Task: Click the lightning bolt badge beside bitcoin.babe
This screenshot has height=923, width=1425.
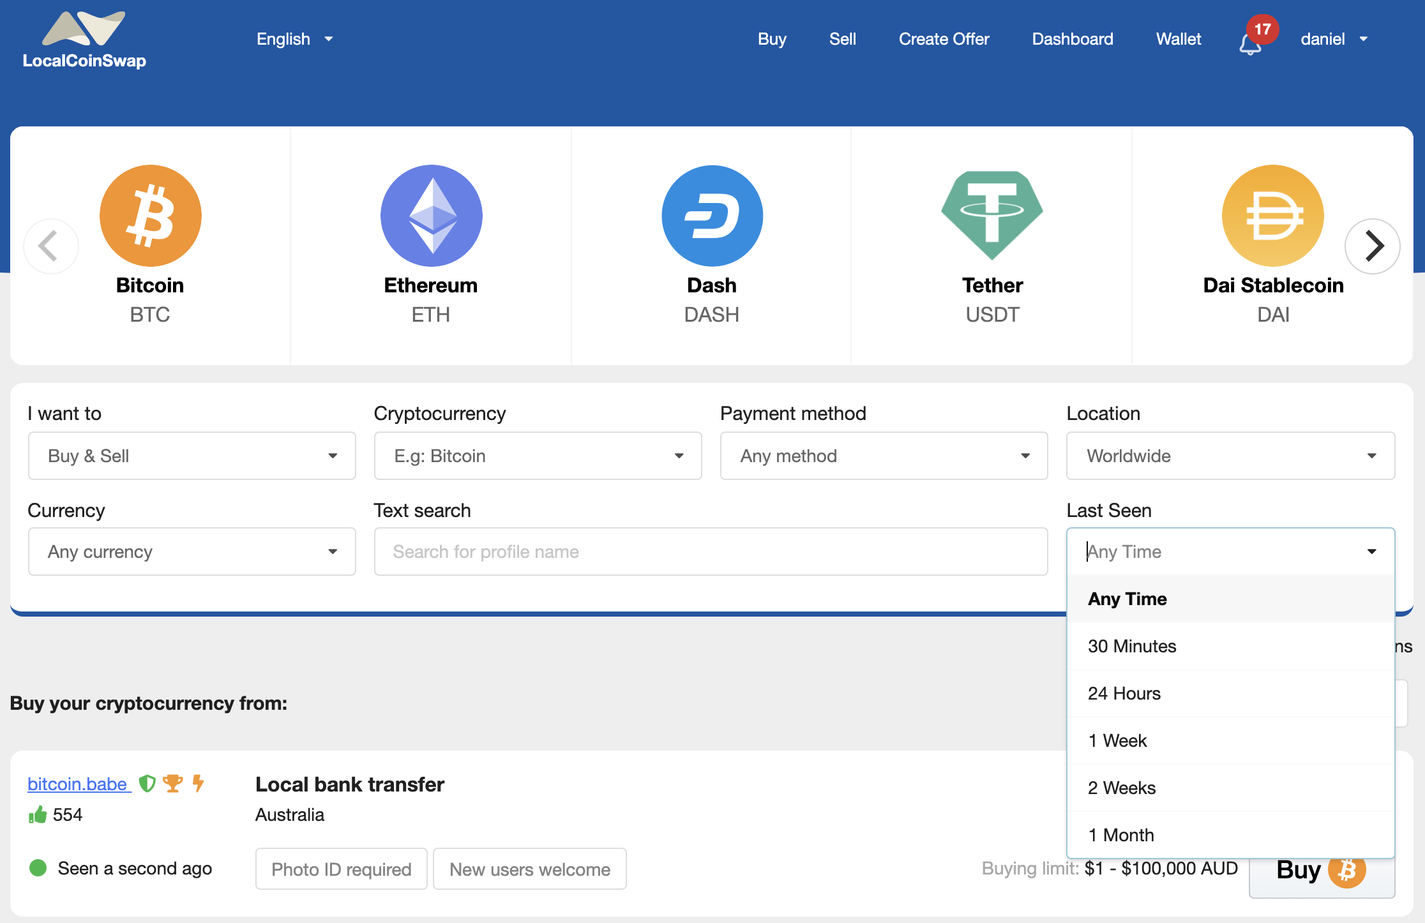Action: click(x=199, y=783)
